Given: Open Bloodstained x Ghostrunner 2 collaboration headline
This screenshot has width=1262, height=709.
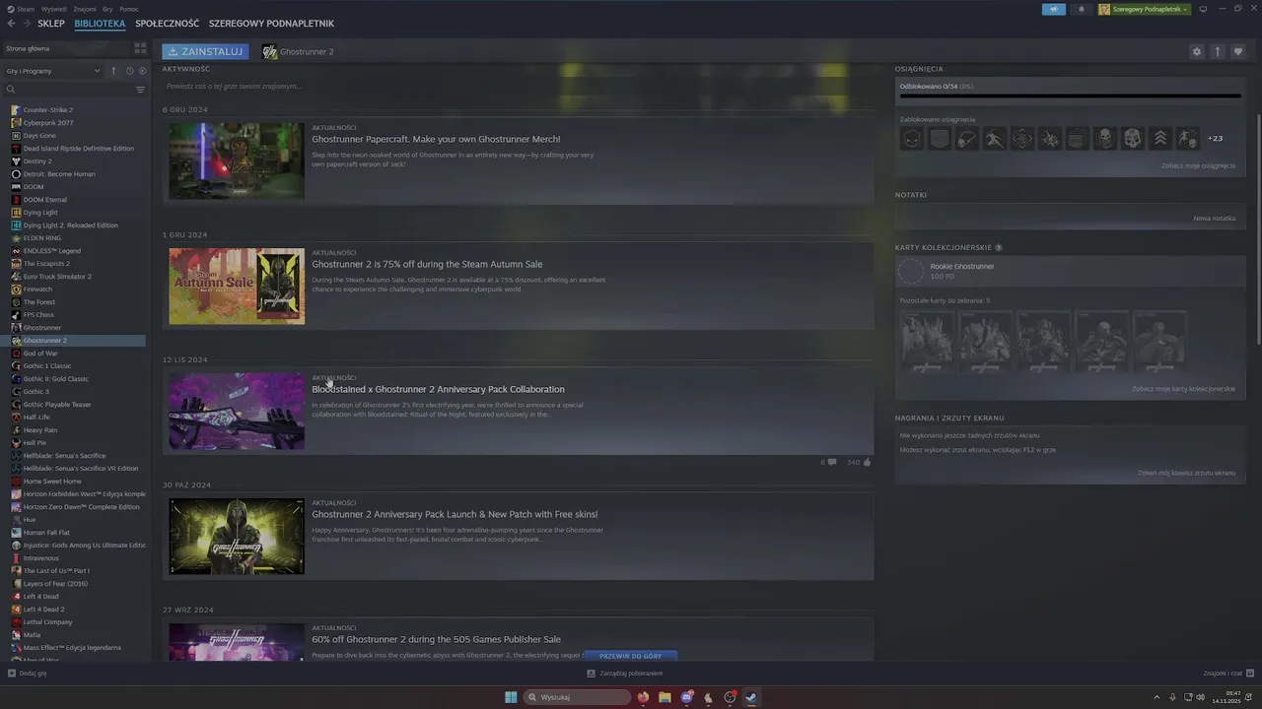Looking at the screenshot, I should pyautogui.click(x=438, y=389).
